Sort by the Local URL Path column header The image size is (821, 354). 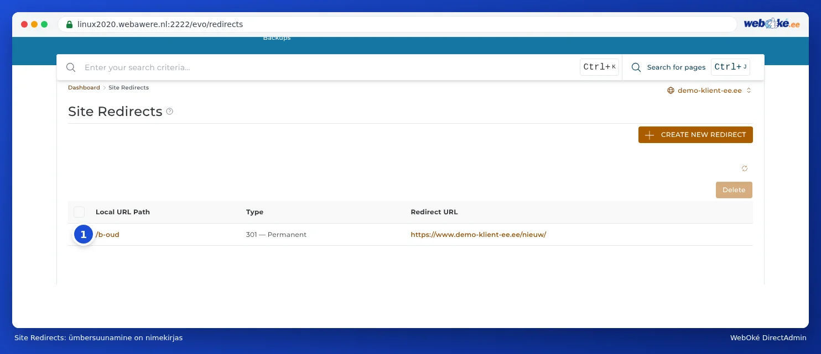[123, 212]
